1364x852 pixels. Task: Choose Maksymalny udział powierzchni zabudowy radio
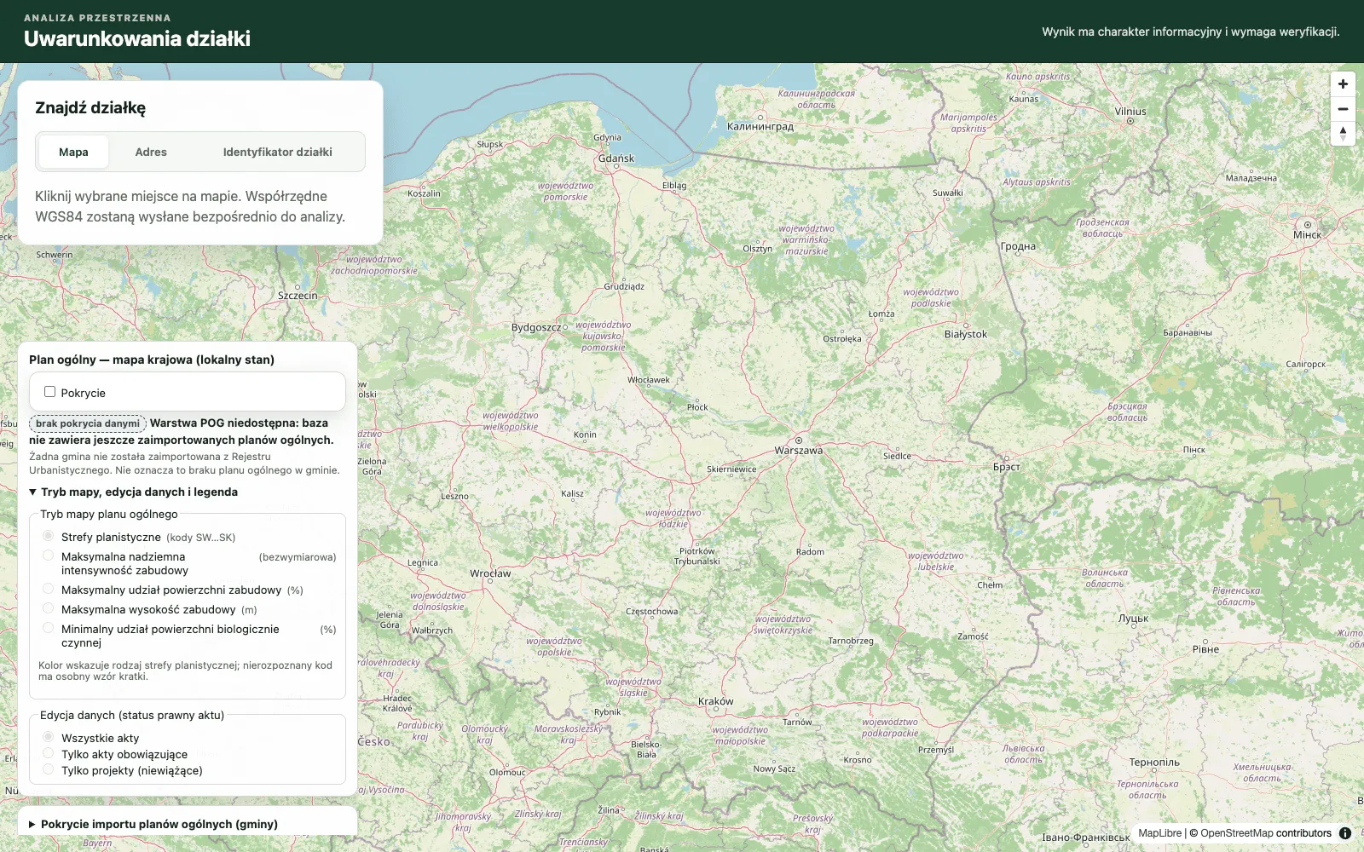pos(49,589)
